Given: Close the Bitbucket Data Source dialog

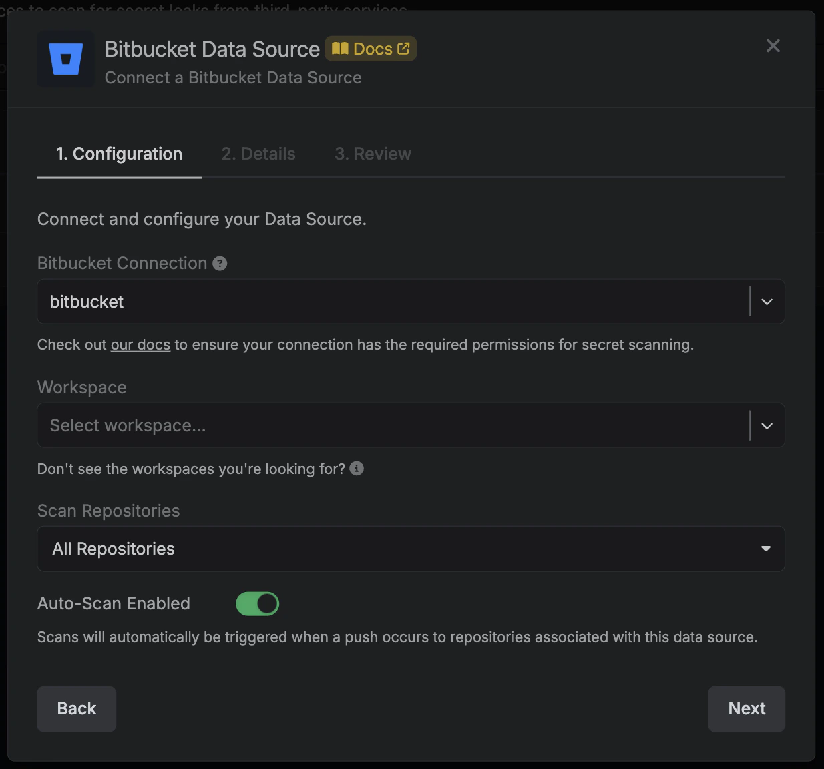Looking at the screenshot, I should (773, 45).
